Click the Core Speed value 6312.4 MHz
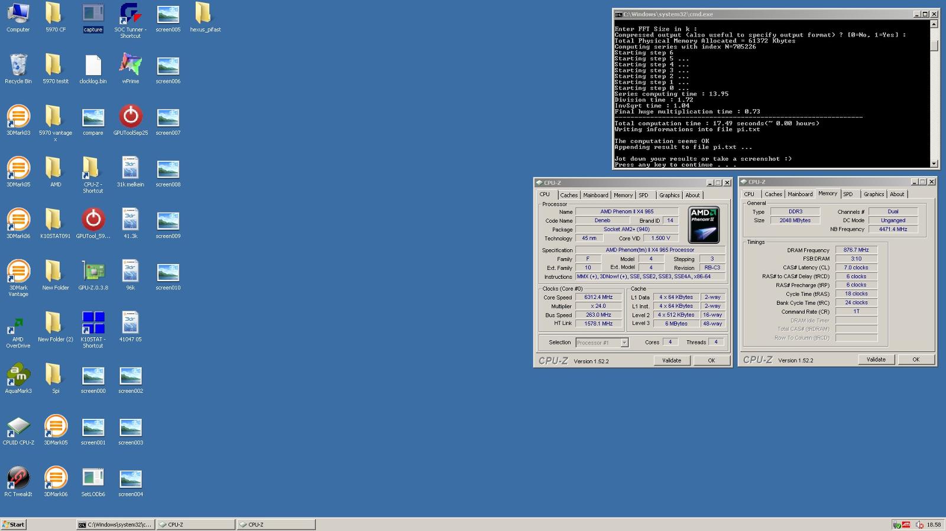This screenshot has width=946, height=531. click(x=598, y=298)
